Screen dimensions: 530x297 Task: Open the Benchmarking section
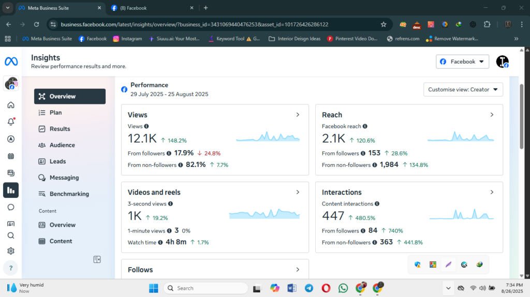click(x=70, y=194)
